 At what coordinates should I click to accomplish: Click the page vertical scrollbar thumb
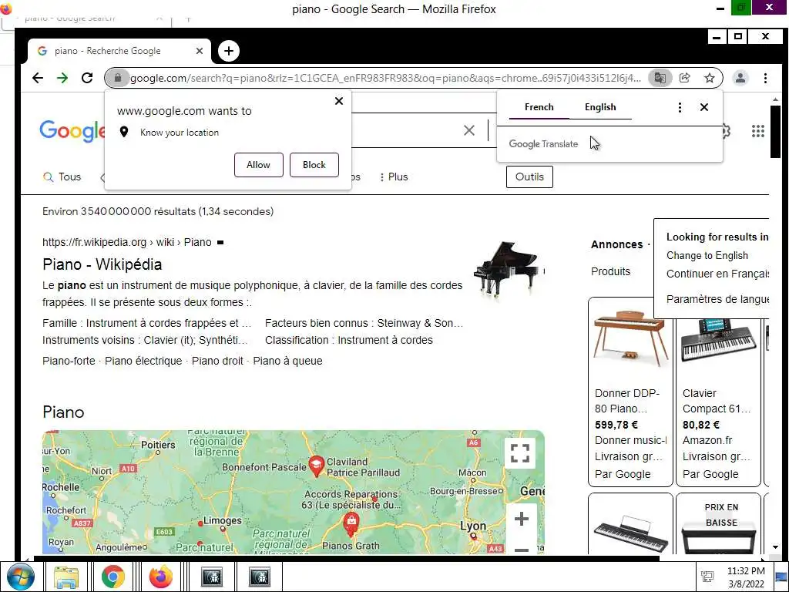[x=775, y=132]
